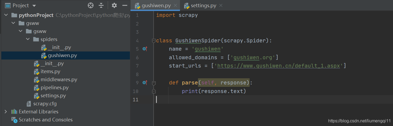Image resolution: width=393 pixels, height=126 pixels.
Task: Click the 'import scrapy' line
Action: click(x=177, y=15)
